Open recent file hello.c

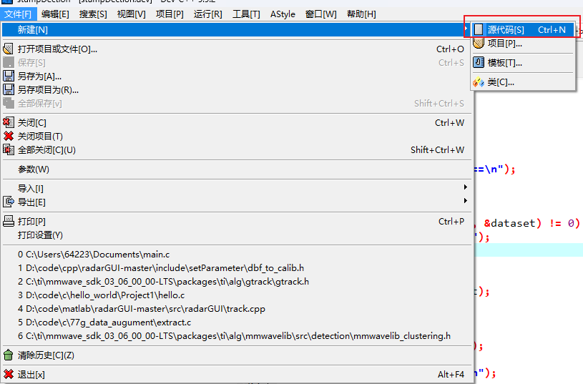tap(237, 295)
